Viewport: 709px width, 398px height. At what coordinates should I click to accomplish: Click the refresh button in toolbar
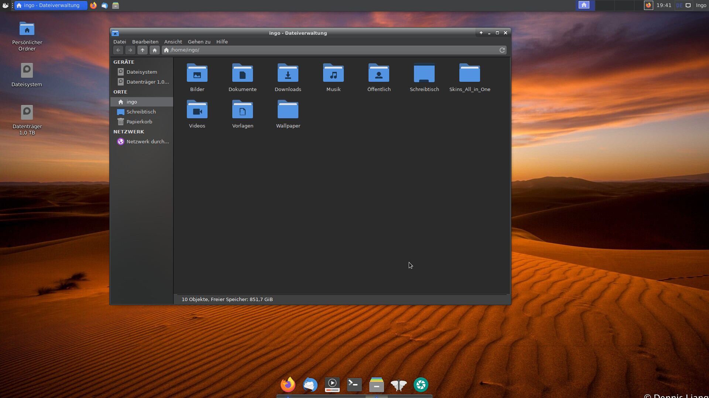coord(502,50)
